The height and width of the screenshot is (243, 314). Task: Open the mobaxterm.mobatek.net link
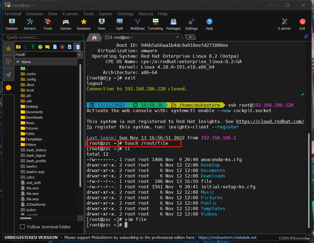click(227, 237)
